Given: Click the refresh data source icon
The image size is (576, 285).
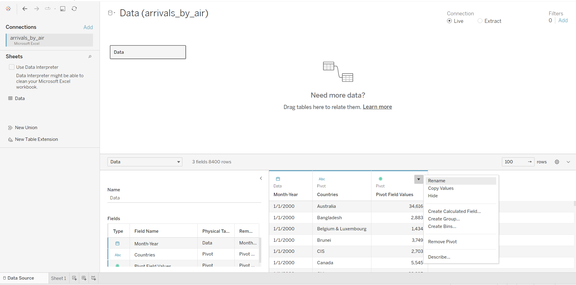Looking at the screenshot, I should click(x=74, y=9).
